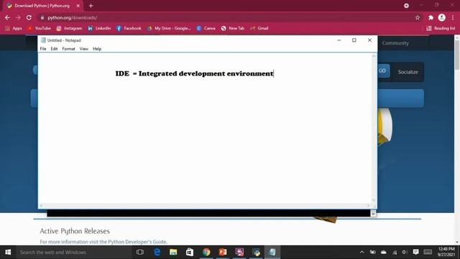Image resolution: width=460 pixels, height=259 pixels.
Task: Open the touch keyboard tray icon
Action: pyautogui.click(x=428, y=253)
